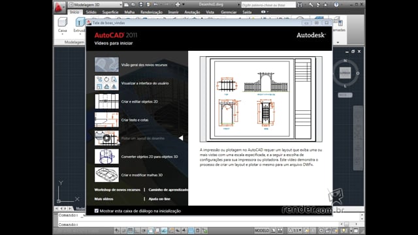The width and height of the screenshot is (418, 235).
Task: Expand the Caixa tool dropdown arrow
Action: click(63, 34)
